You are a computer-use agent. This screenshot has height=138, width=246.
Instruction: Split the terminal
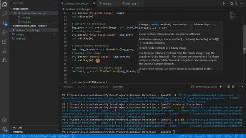[228, 87]
